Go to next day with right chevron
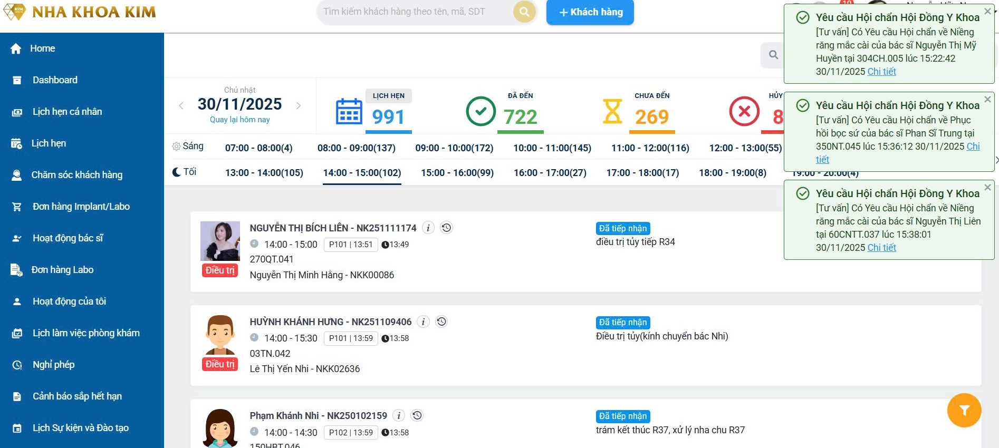The image size is (999, 448). point(299,105)
